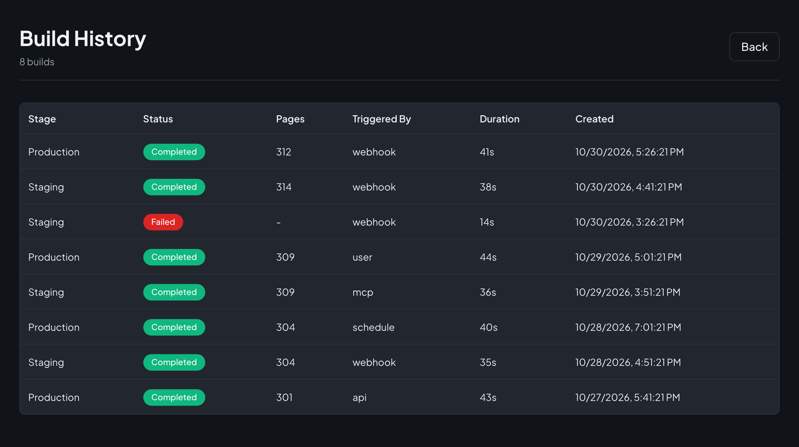799x447 pixels.
Task: Click the Triggered By column header
Action: point(382,119)
